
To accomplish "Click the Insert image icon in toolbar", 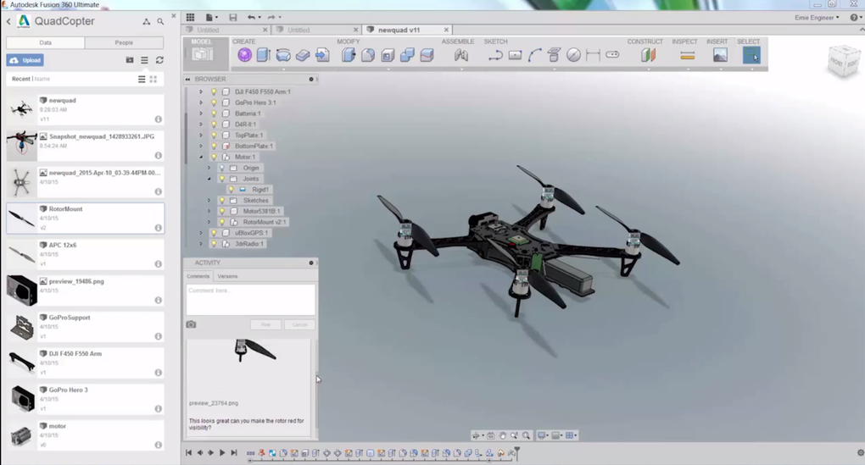I will (x=720, y=56).
